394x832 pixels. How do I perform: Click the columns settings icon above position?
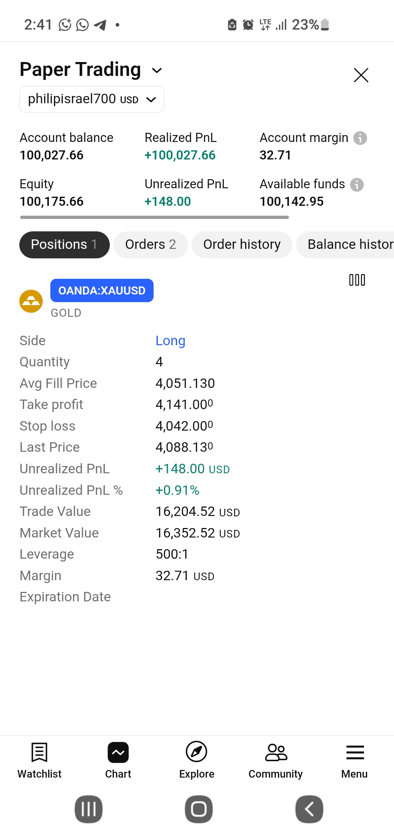[x=357, y=280]
